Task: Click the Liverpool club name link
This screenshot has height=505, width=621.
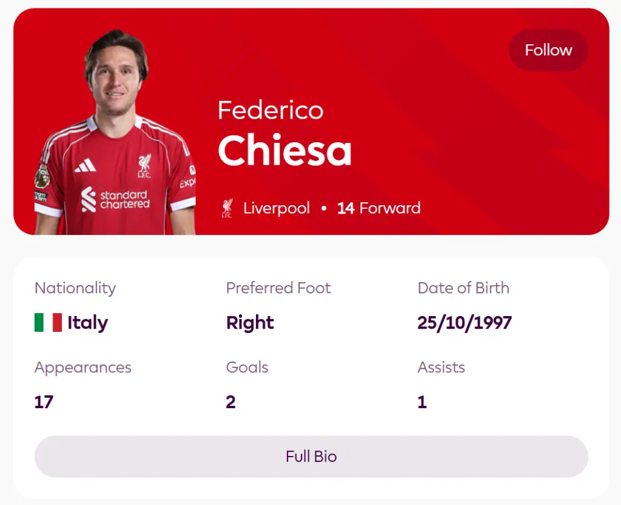Action: [277, 208]
